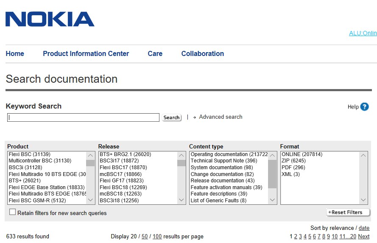377x243 pixels.
Task: Click the Reset Filters button
Action: (x=348, y=212)
